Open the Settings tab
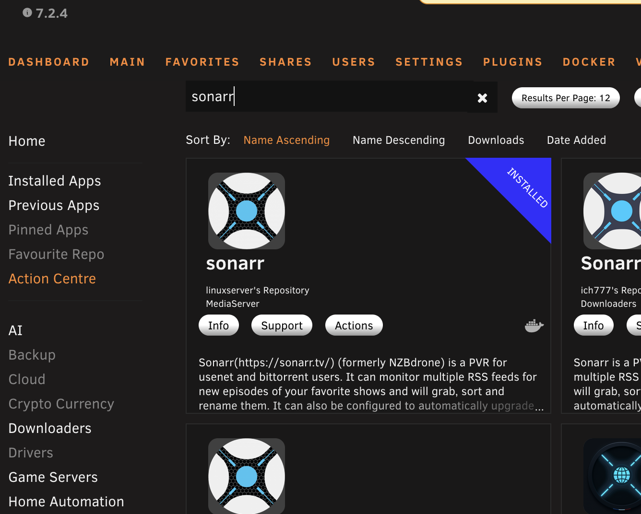The width and height of the screenshot is (641, 514). pos(429,62)
